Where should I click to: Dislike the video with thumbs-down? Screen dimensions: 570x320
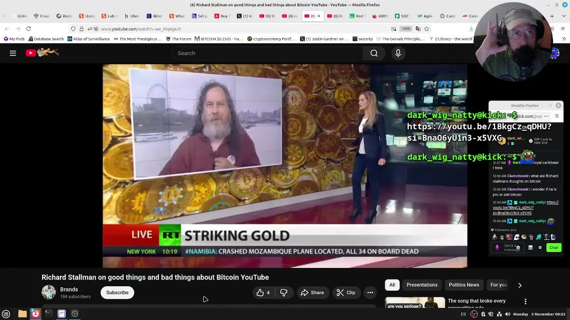point(284,292)
